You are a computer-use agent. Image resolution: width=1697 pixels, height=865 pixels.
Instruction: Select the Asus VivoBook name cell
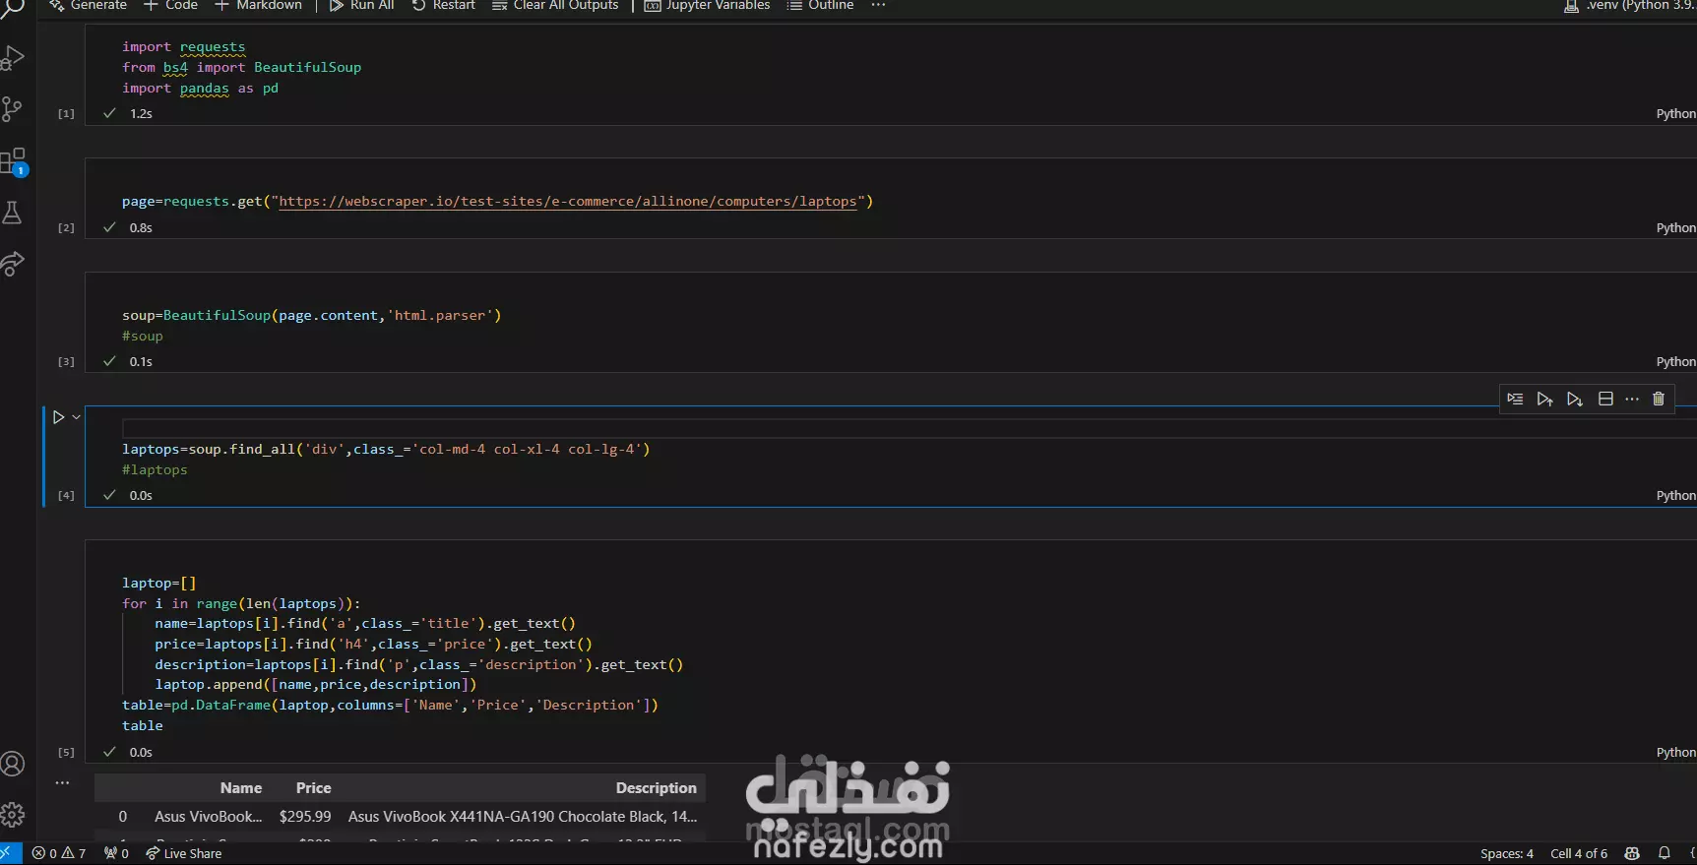coord(209,817)
